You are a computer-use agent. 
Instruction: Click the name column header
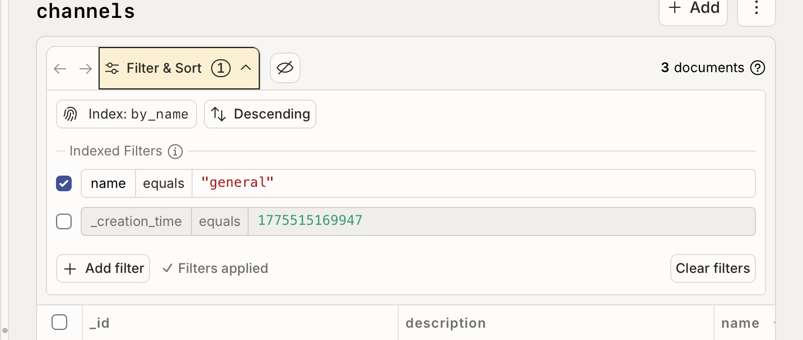745,323
